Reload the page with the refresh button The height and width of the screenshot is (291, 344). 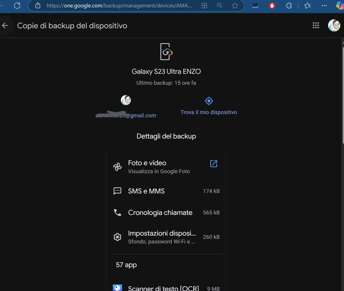coord(17,6)
